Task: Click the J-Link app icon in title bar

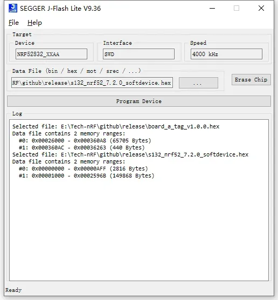Action: (x=13, y=8)
